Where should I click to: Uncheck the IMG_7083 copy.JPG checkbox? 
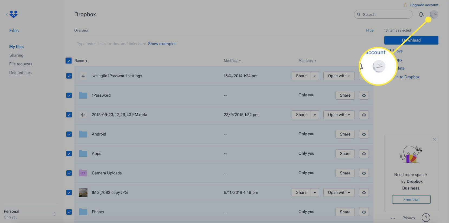(69, 192)
